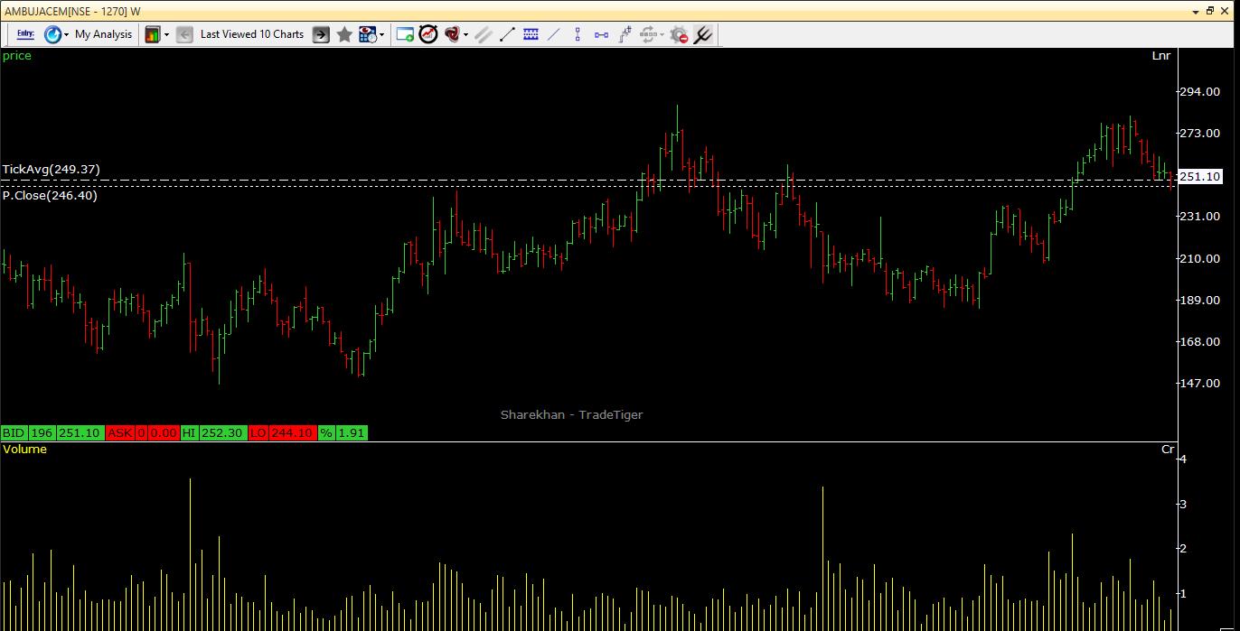Go to previous viewed chart arrow
Viewport: 1240px width, 631px height.
pyautogui.click(x=184, y=34)
